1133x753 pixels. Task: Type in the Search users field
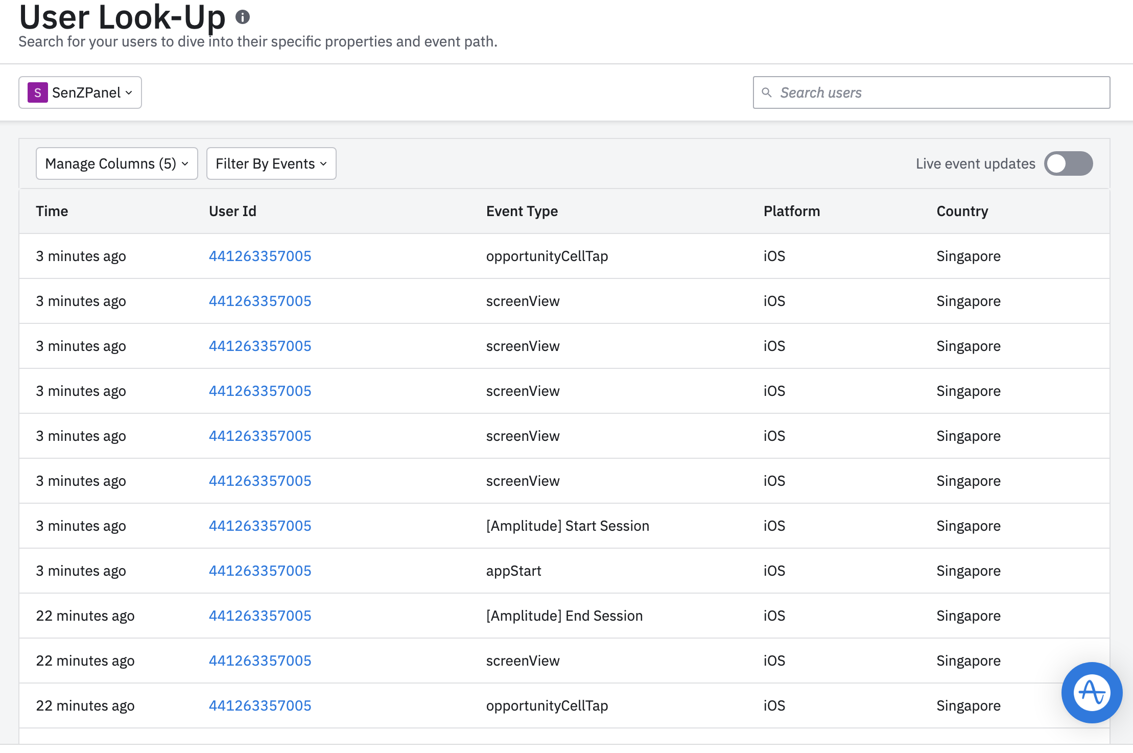click(x=940, y=92)
